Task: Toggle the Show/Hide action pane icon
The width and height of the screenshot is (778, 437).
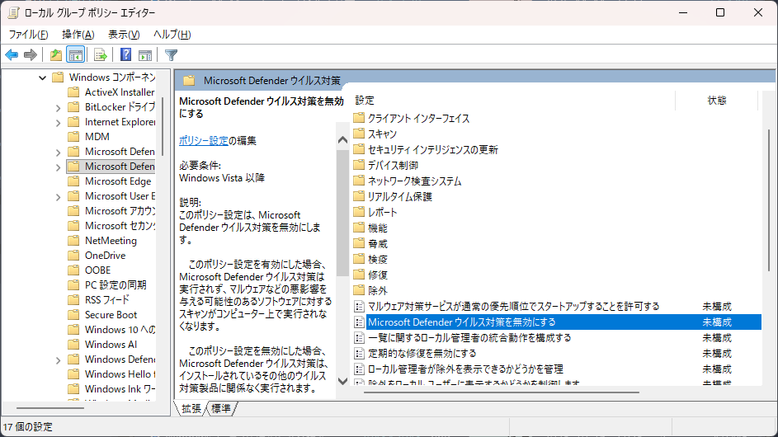Action: (x=145, y=55)
